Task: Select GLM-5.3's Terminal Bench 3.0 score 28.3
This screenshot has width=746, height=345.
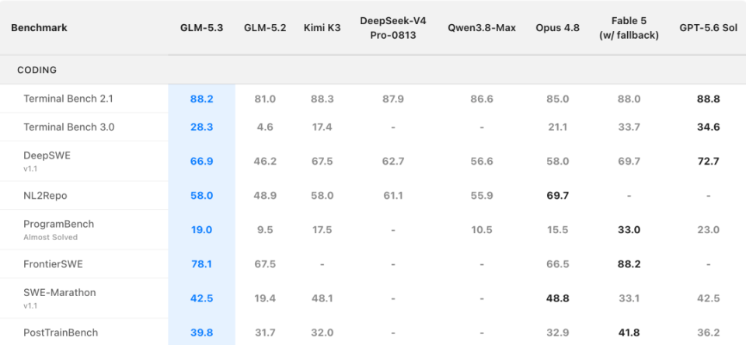Action: [202, 127]
